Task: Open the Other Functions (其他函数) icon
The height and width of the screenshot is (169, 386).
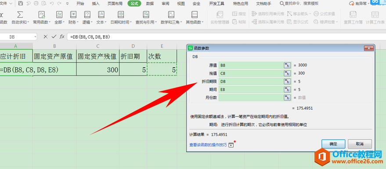Action: coord(195,14)
